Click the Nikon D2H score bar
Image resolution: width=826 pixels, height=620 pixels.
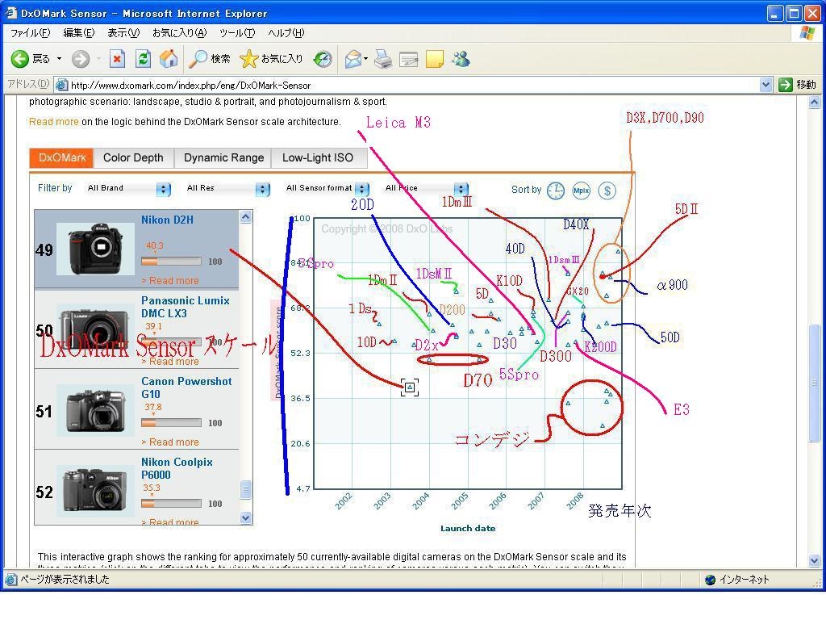tap(171, 261)
